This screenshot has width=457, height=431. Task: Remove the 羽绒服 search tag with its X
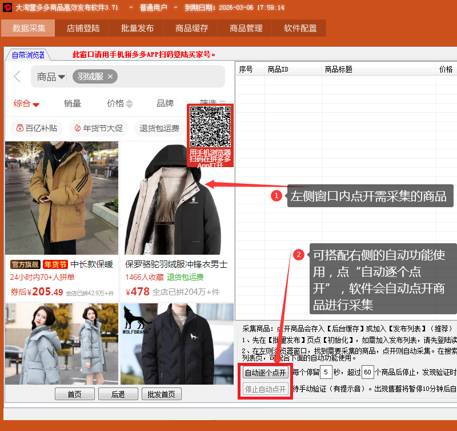click(x=110, y=77)
